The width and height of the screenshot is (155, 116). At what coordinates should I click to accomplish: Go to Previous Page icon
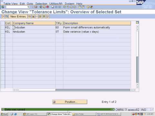[x=68, y=7]
